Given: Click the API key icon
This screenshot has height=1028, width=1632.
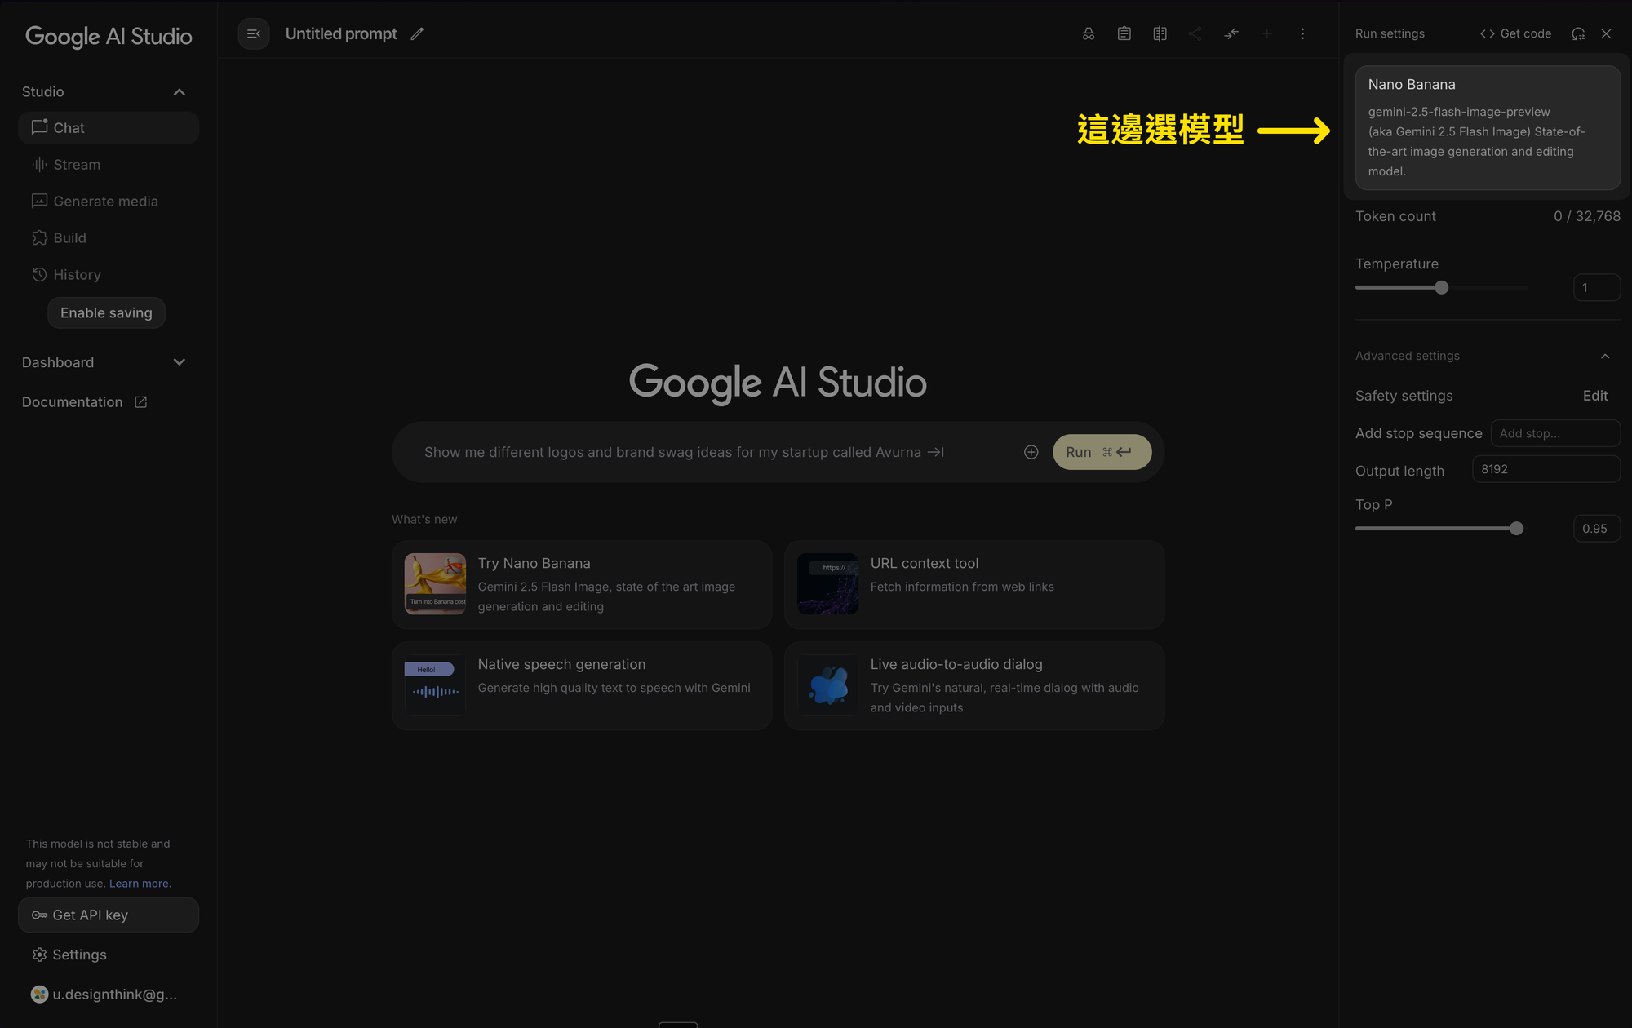Looking at the screenshot, I should tap(39, 915).
